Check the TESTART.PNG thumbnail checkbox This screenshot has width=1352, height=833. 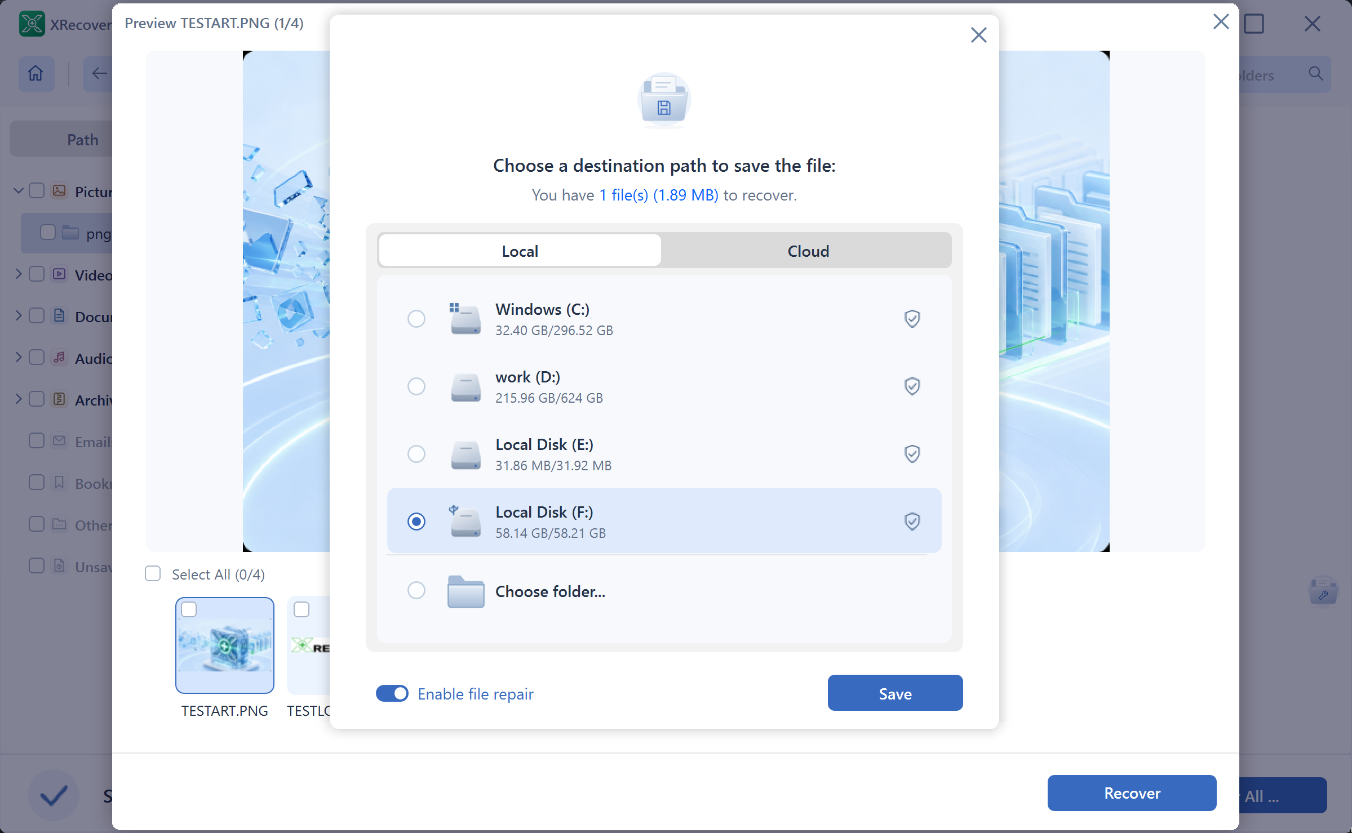tap(189, 609)
